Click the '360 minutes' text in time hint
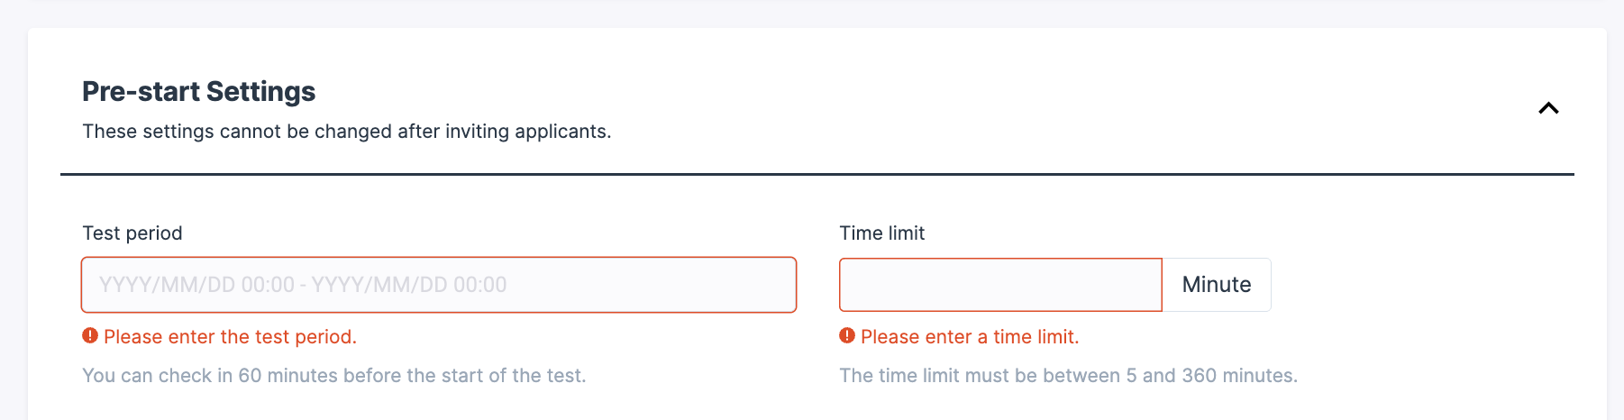1624x420 pixels. [x=1238, y=376]
